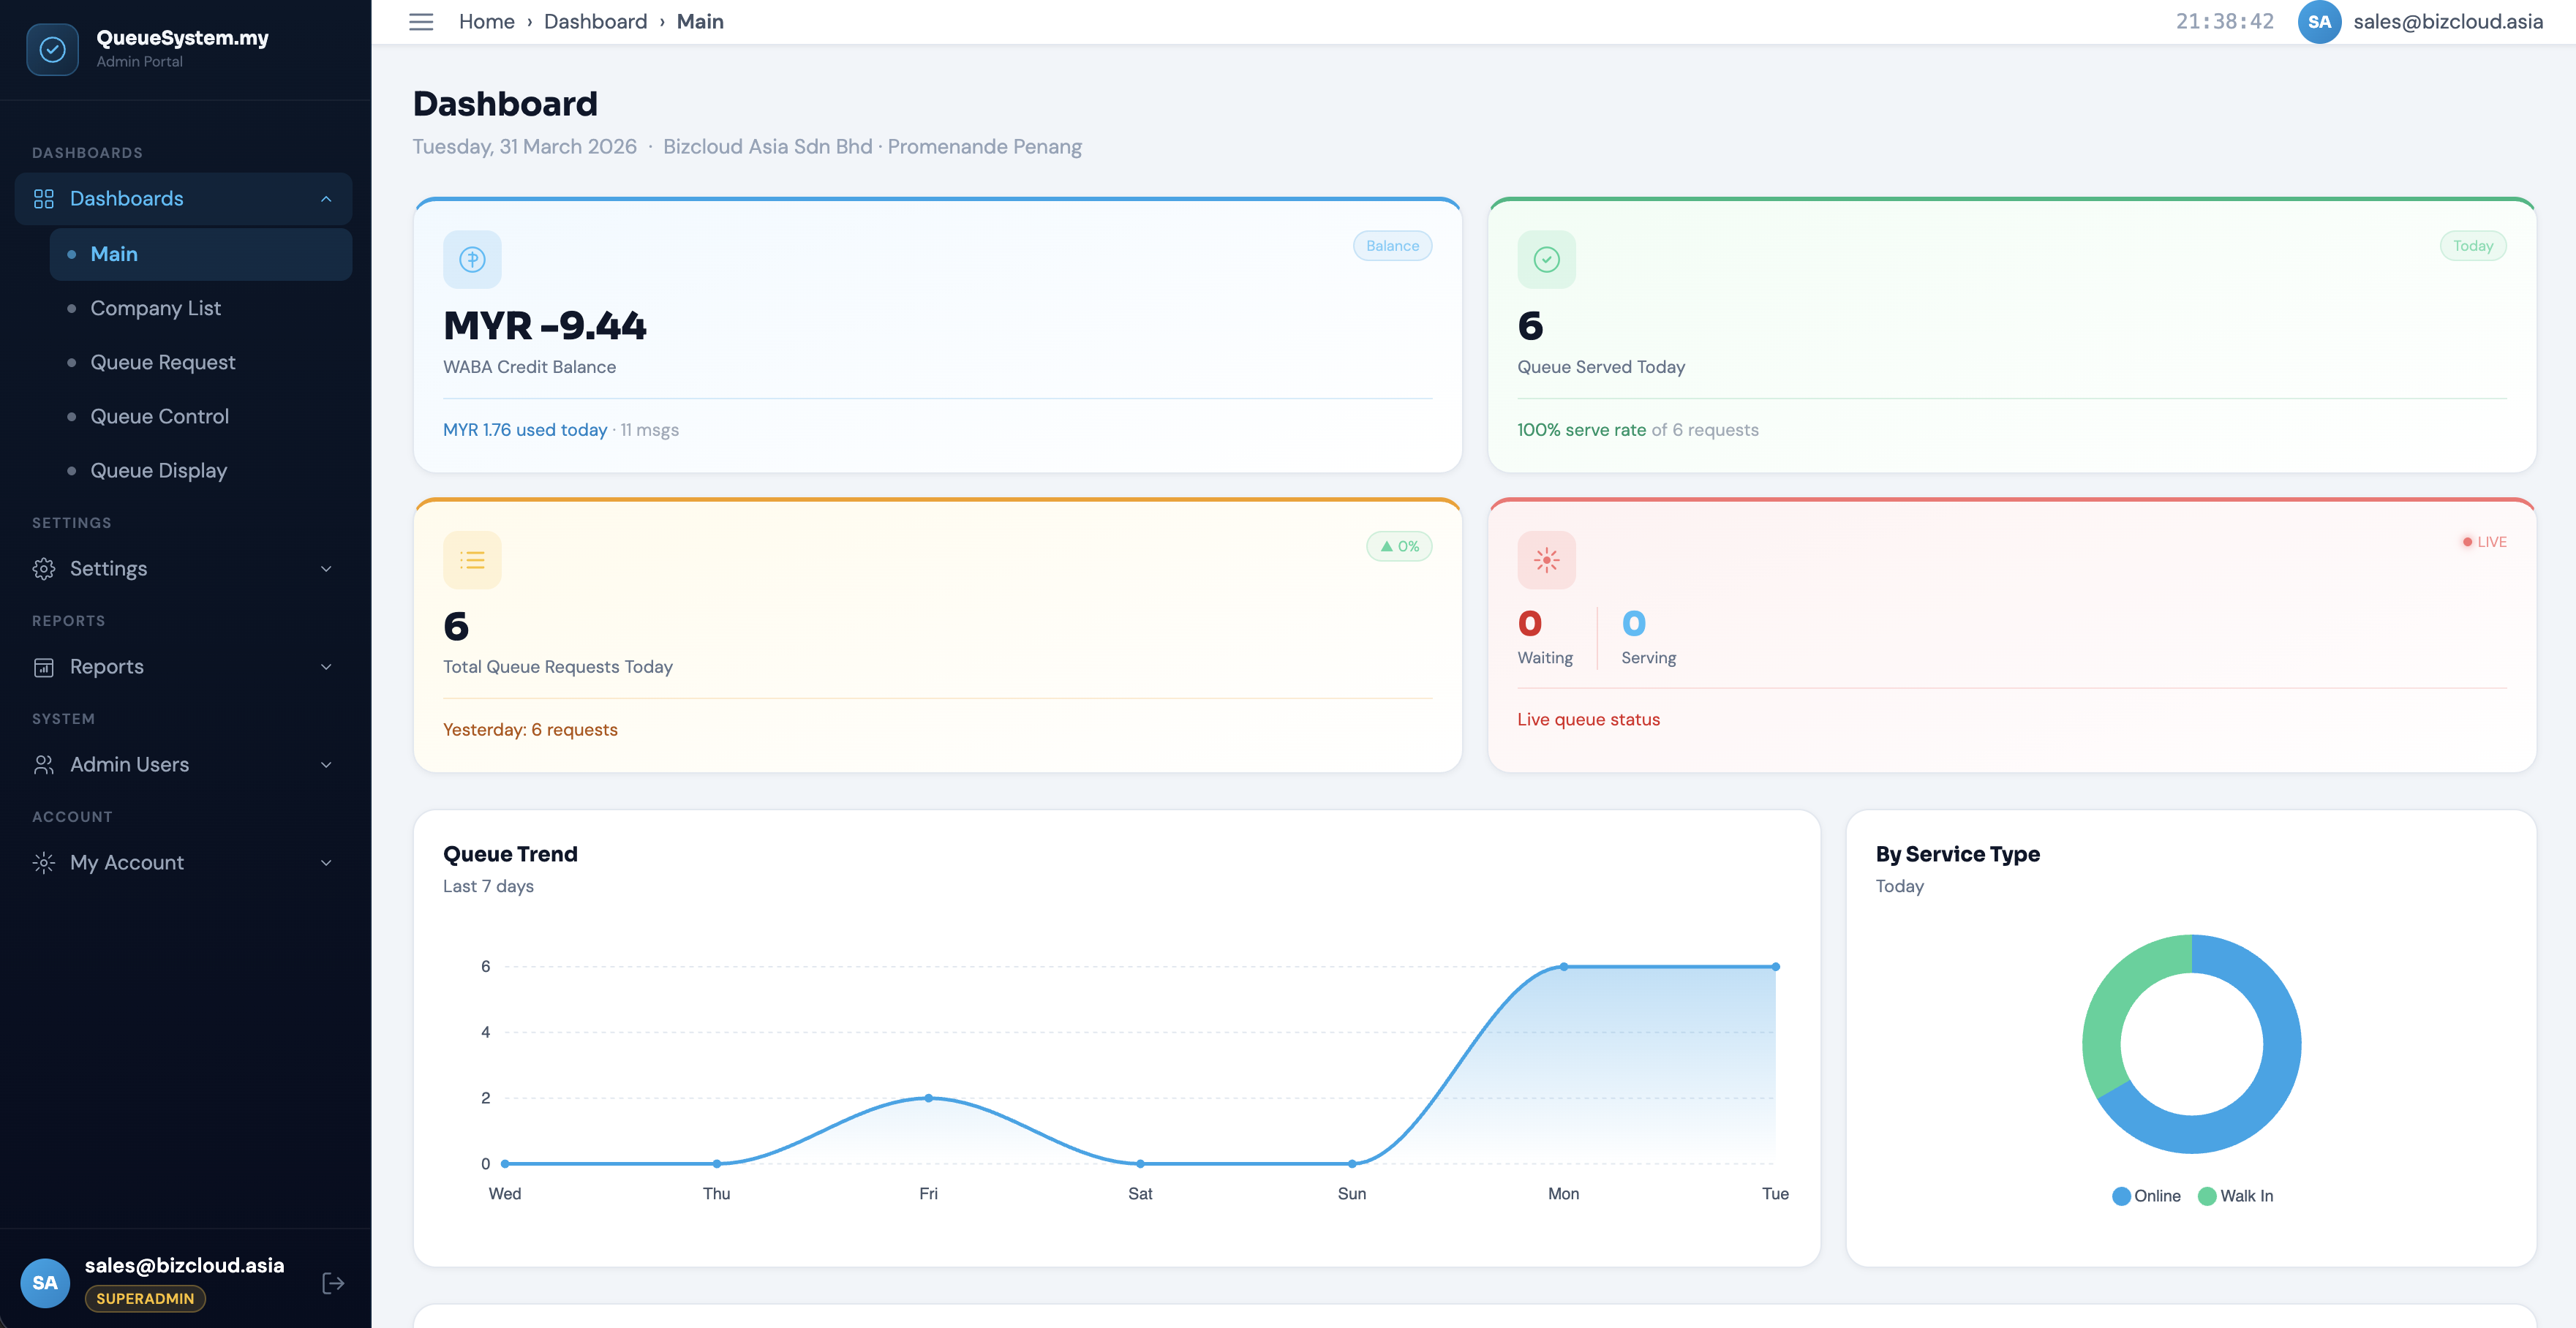Click the Waiting count 0

(x=1530, y=624)
